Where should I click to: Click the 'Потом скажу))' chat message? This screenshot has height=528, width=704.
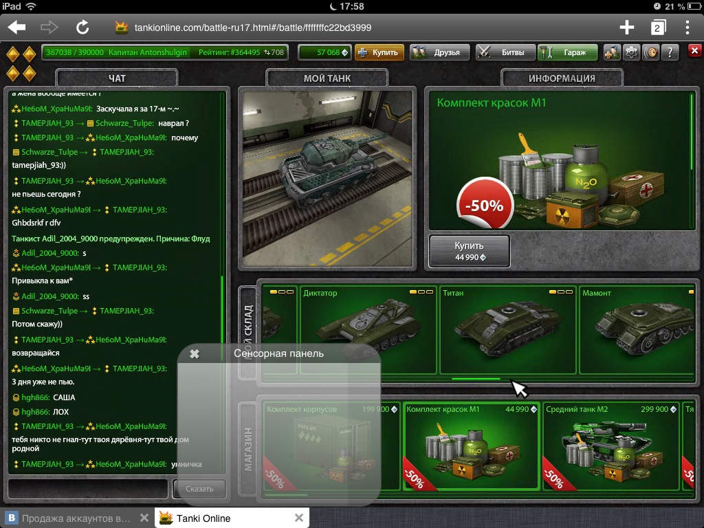(37, 324)
